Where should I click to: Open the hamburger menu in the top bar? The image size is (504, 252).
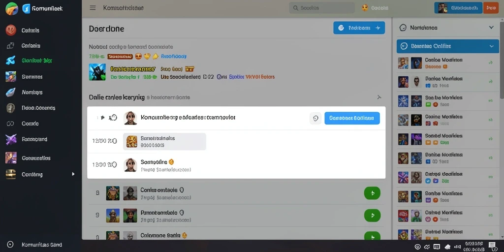tap(93, 8)
